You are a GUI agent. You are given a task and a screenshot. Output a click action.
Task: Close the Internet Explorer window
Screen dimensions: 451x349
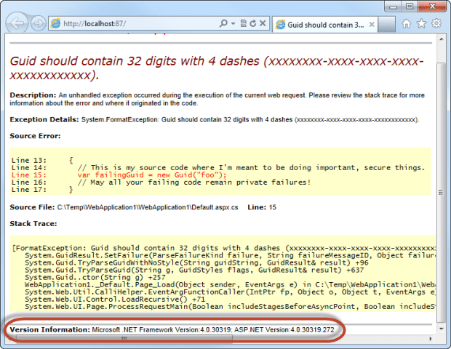[432, 7]
